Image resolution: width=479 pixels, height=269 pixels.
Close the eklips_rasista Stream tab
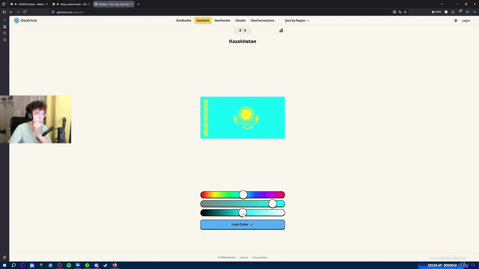pos(89,4)
